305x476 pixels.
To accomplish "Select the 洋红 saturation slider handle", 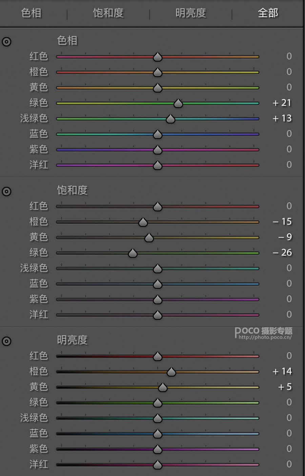I will (x=157, y=315).
